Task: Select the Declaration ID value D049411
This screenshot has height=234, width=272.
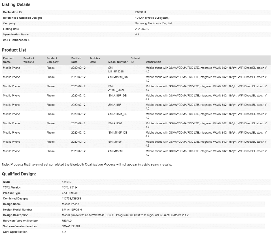Action: tap(140, 12)
